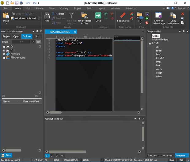
Task: Click the Support link
Action: 182,8
